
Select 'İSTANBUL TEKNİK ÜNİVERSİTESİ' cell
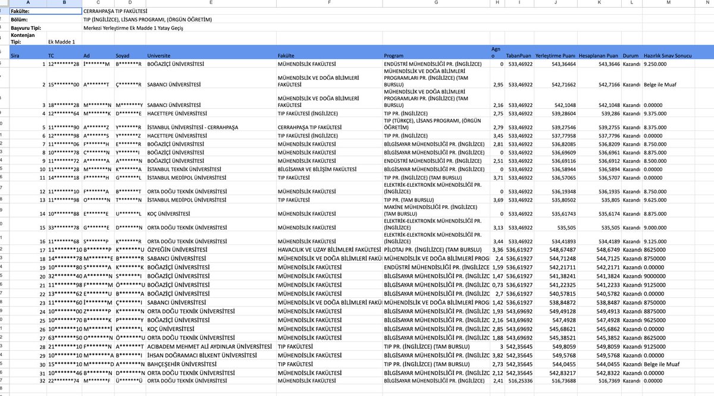tap(211, 169)
